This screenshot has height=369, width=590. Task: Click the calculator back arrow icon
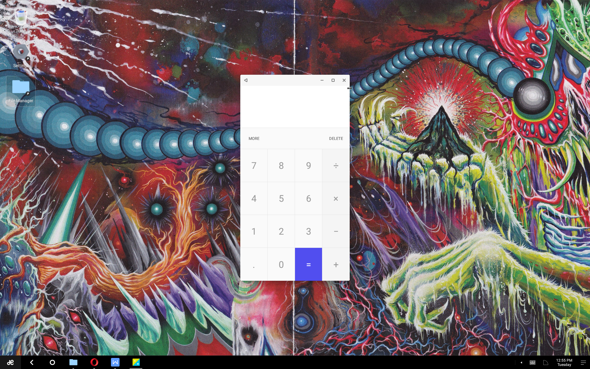coord(246,80)
